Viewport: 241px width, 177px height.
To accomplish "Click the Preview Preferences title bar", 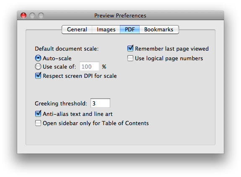I will (x=120, y=15).
